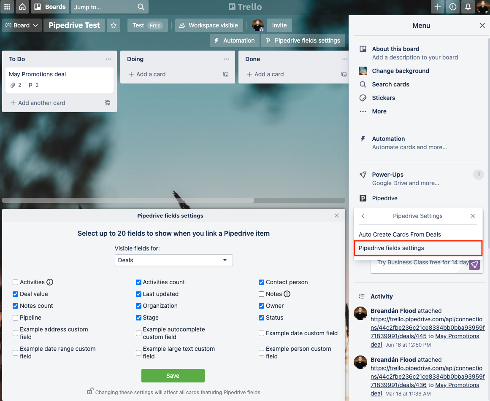The width and height of the screenshot is (490, 401).
Task: Click the Activities info icon
Action: pos(50,282)
